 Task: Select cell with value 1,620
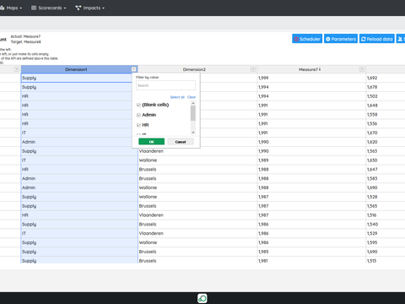tap(386, 142)
